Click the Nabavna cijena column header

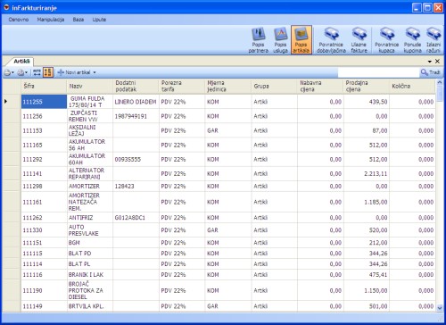[x=320, y=86]
